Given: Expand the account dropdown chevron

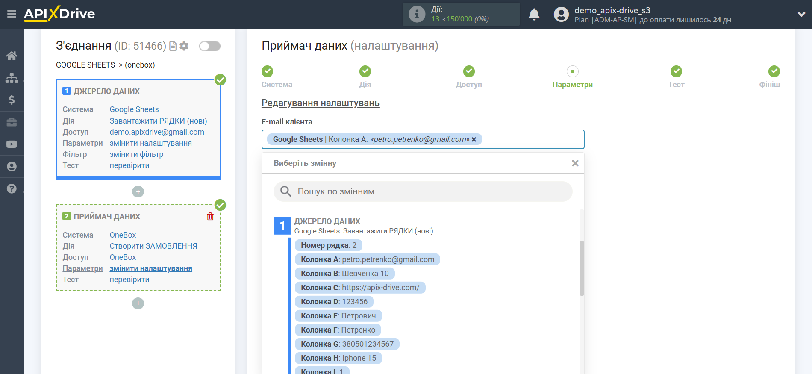Looking at the screenshot, I should (x=801, y=14).
